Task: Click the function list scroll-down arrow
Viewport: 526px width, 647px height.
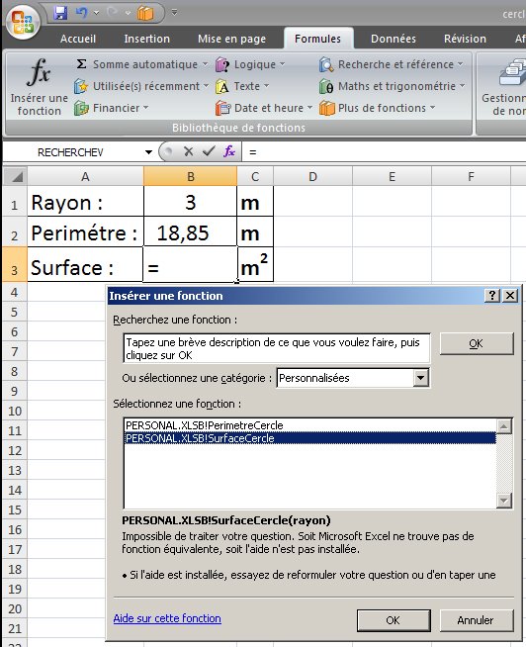Action: pos(504,501)
